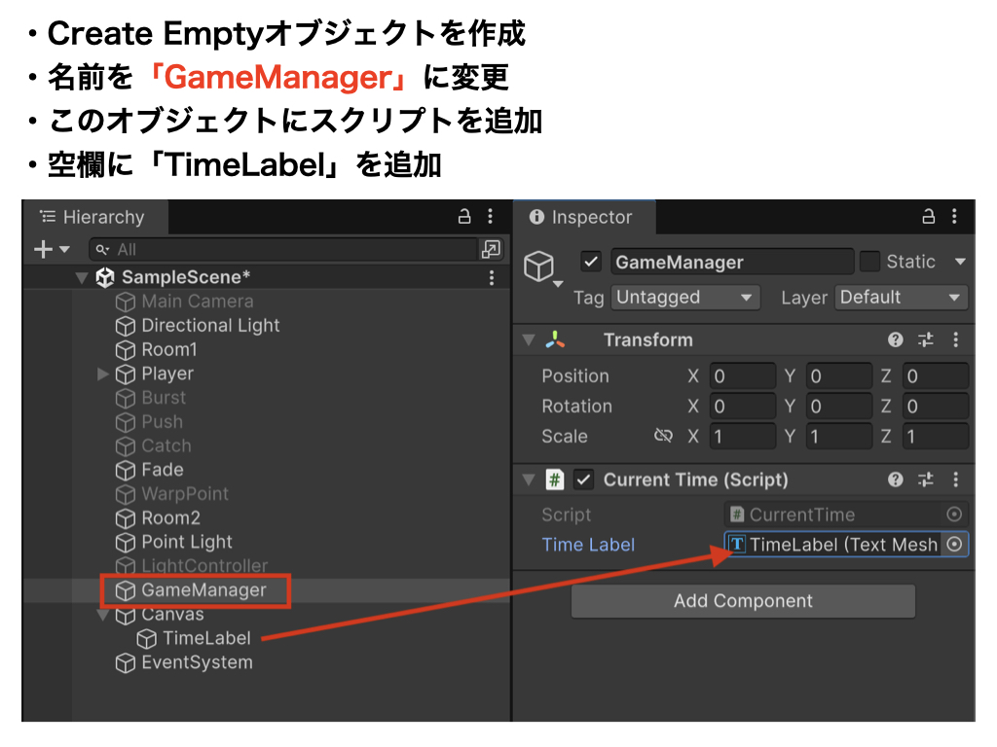997x747 pixels.
Task: Disable the Current Time script checkbox
Action: tap(584, 480)
